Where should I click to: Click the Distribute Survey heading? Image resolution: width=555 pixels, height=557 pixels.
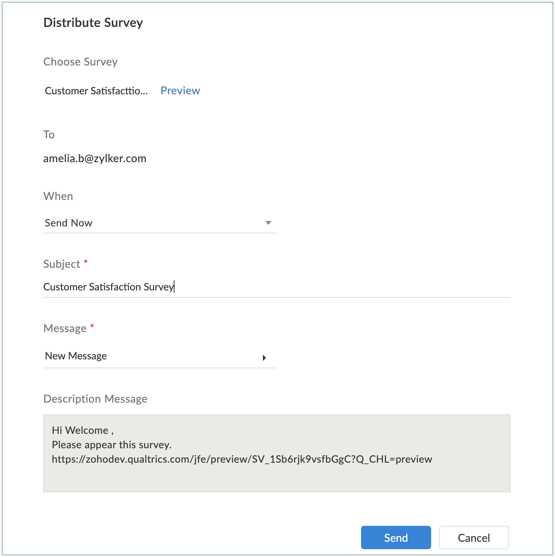(x=93, y=23)
